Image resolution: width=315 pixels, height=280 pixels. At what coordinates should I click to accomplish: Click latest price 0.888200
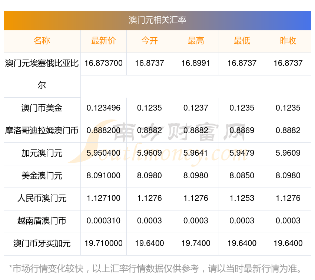[x=103, y=131]
